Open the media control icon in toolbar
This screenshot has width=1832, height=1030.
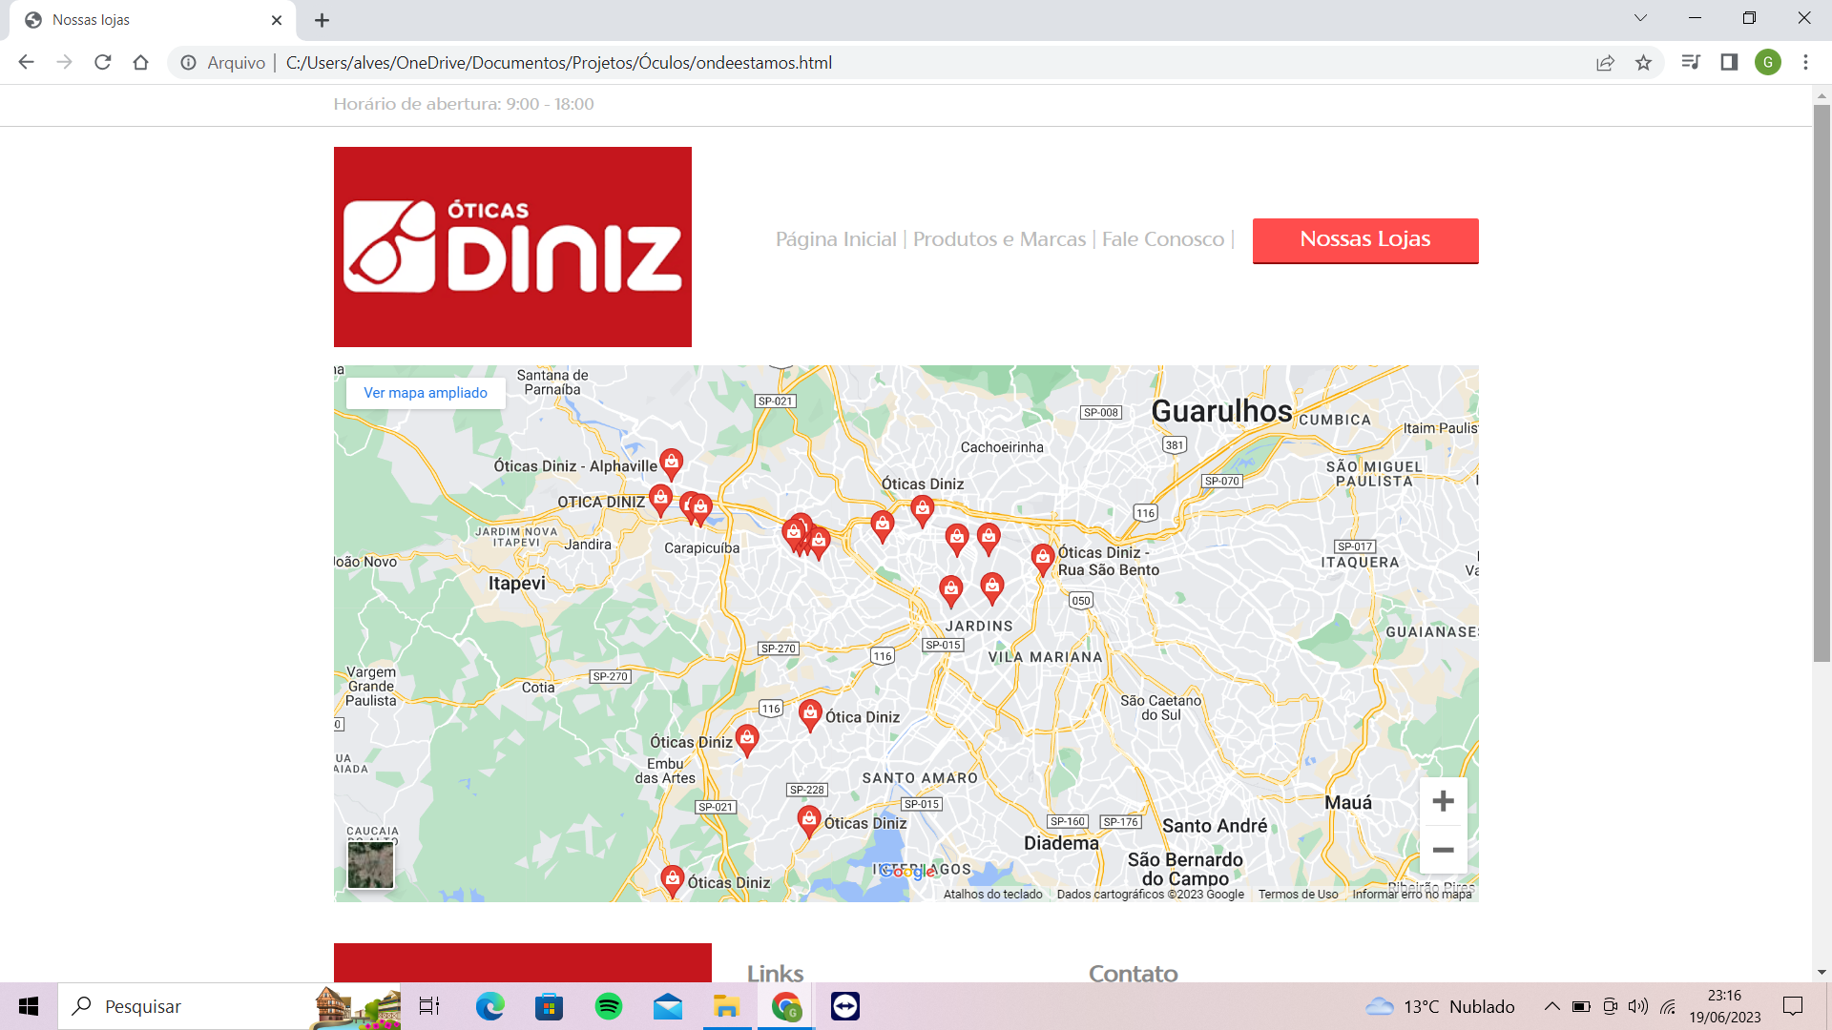pyautogui.click(x=1691, y=63)
